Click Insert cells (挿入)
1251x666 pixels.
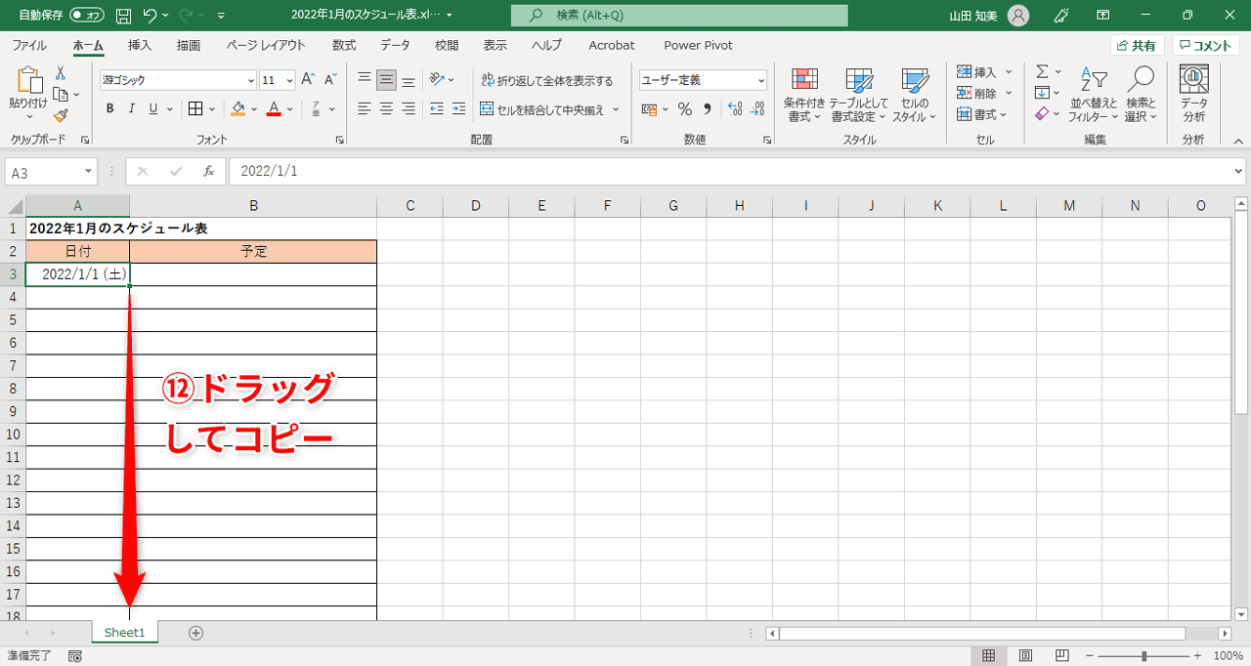(977, 72)
